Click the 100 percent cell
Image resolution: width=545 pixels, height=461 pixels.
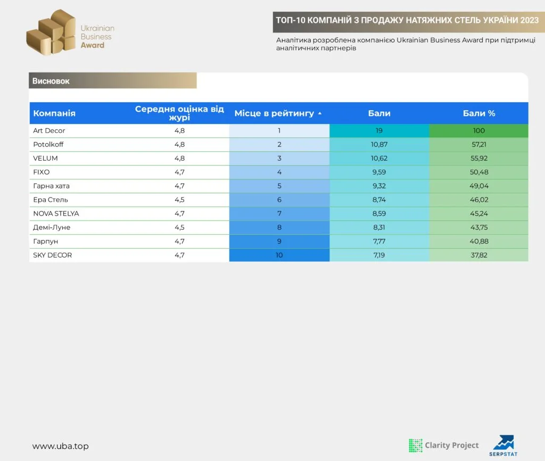tap(479, 131)
